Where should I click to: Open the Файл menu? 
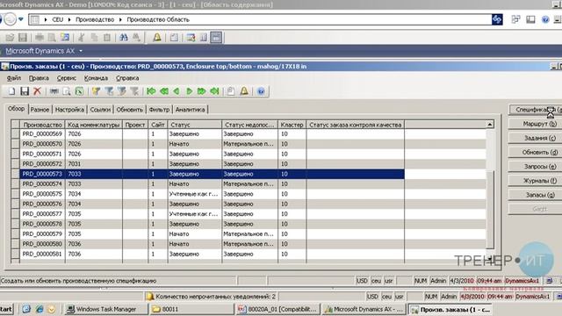pos(14,78)
